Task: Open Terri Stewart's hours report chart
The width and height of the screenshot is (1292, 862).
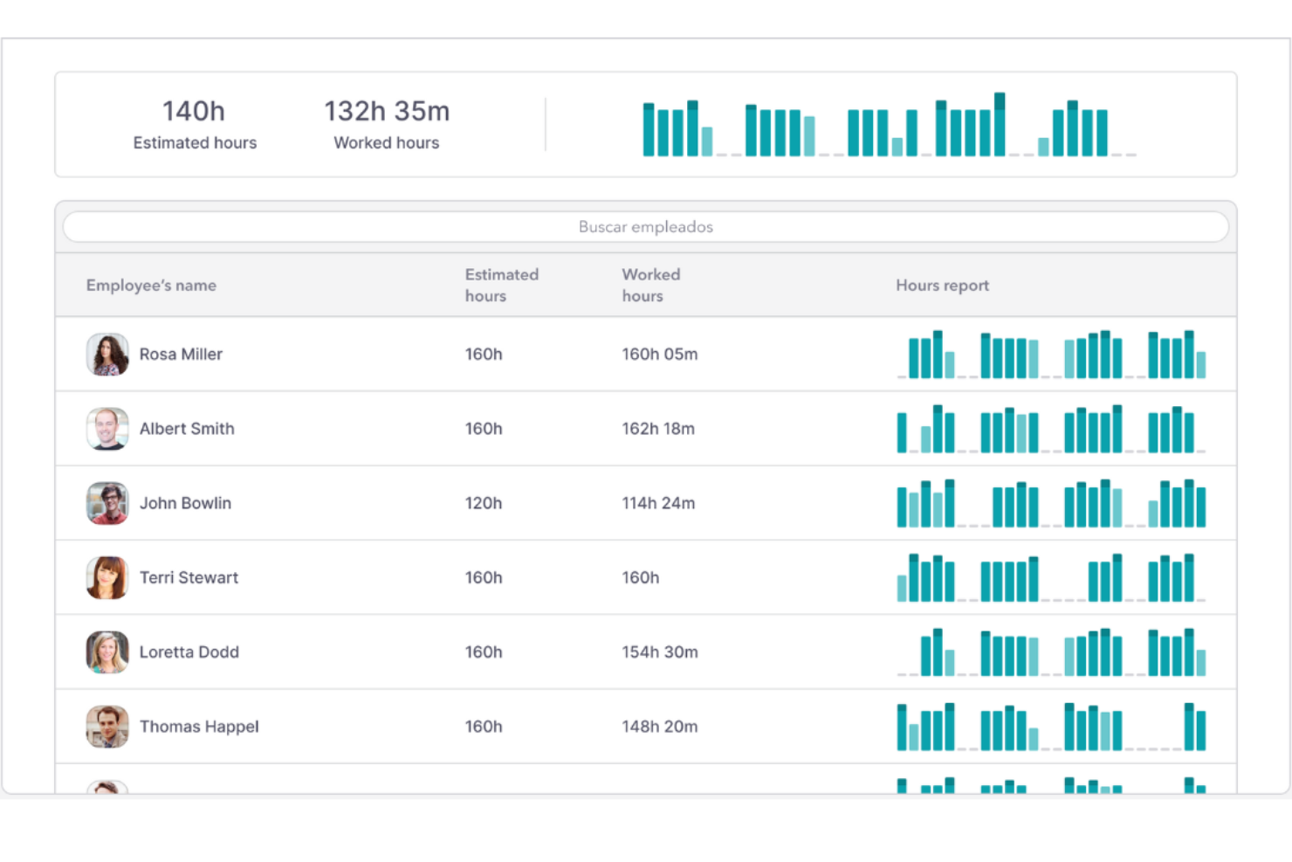Action: (x=1051, y=578)
